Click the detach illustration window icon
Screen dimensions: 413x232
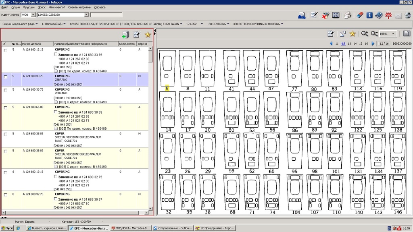[342, 34]
